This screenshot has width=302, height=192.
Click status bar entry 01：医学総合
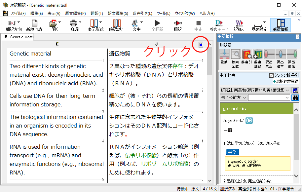click(282, 189)
